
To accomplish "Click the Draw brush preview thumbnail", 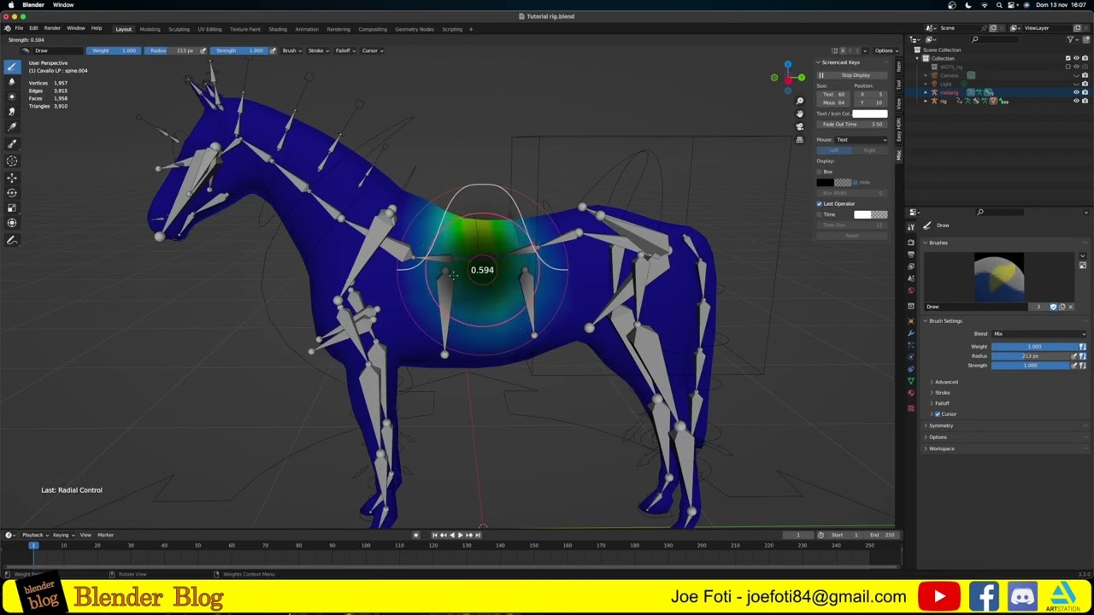I will pyautogui.click(x=998, y=278).
